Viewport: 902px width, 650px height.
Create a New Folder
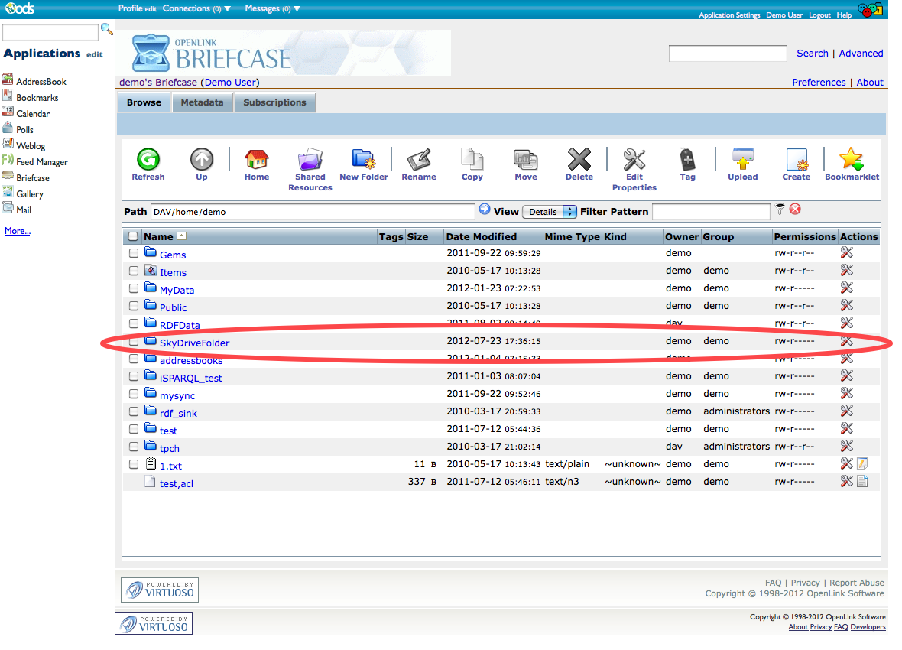point(363,161)
